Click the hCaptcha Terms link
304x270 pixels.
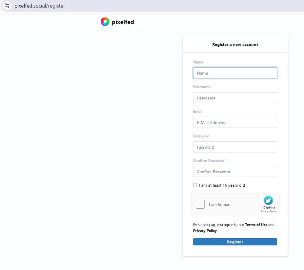click(x=273, y=211)
